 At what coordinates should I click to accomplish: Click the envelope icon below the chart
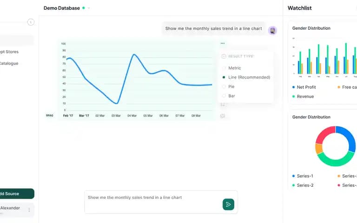point(223,116)
